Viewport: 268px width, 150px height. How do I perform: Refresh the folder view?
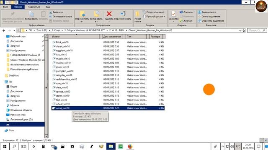coord(244,30)
